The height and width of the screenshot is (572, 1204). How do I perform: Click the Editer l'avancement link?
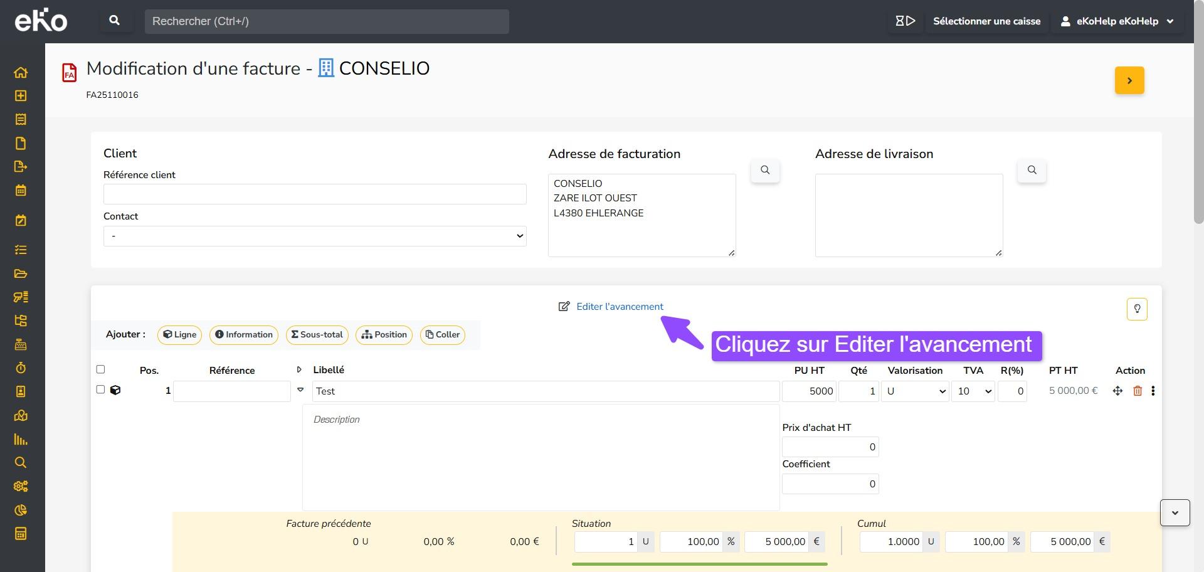tap(619, 306)
